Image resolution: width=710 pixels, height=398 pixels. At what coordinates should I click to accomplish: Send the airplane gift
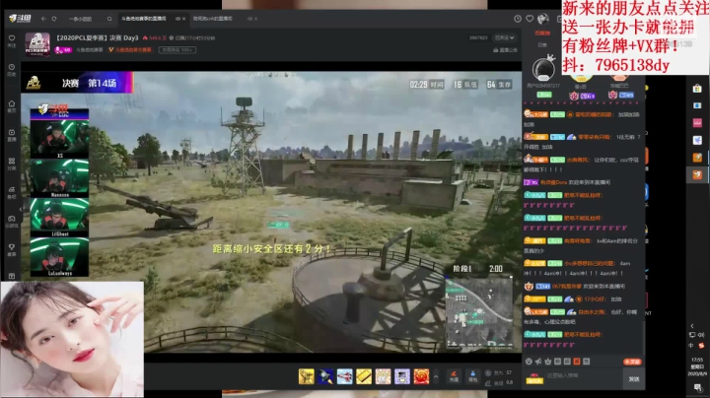pos(344,376)
